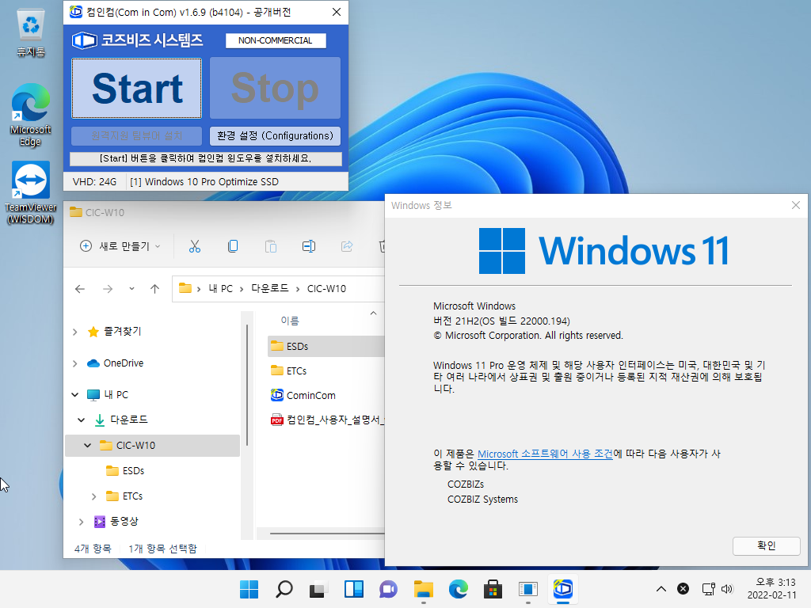The height and width of the screenshot is (608, 811).
Task: Open the 새로 만들기 dropdown in Explorer
Action: (x=120, y=247)
